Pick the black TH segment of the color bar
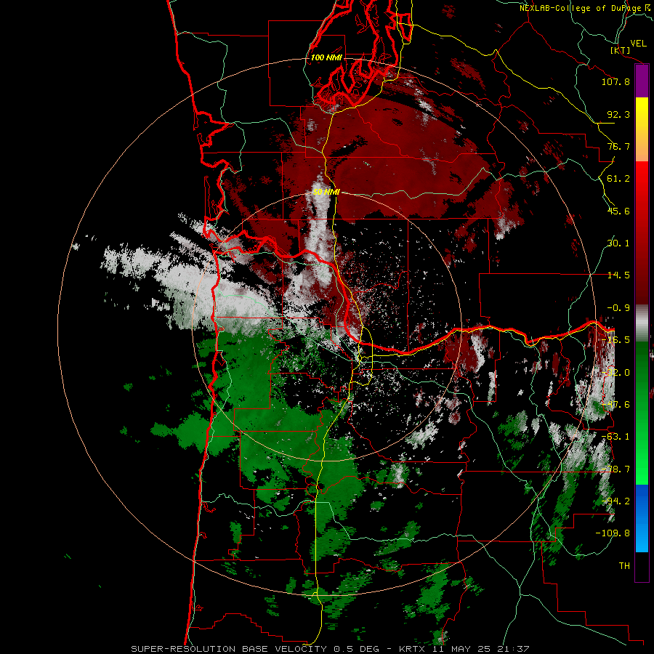Image resolution: width=654 pixels, height=654 pixels. pos(642,566)
